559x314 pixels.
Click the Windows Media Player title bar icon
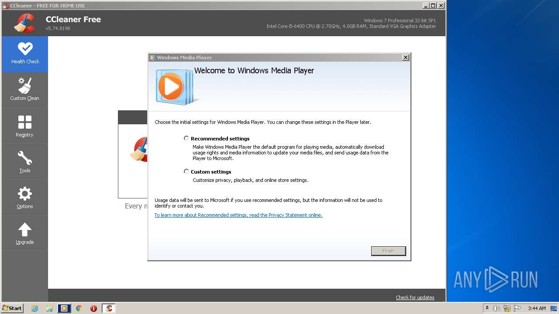[152, 58]
